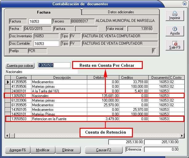Click the Doc.Contable number field
The height and width of the screenshot is (158, 189).
(x=46, y=43)
